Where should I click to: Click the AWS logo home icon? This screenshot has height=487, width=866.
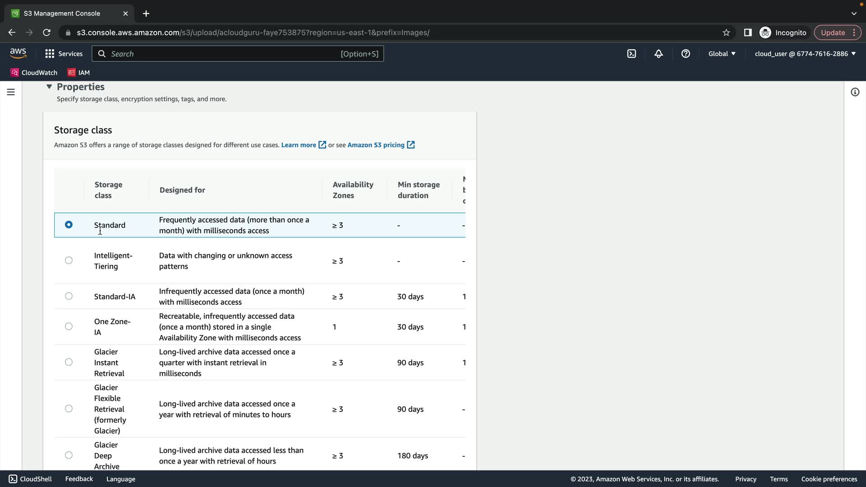(x=18, y=53)
